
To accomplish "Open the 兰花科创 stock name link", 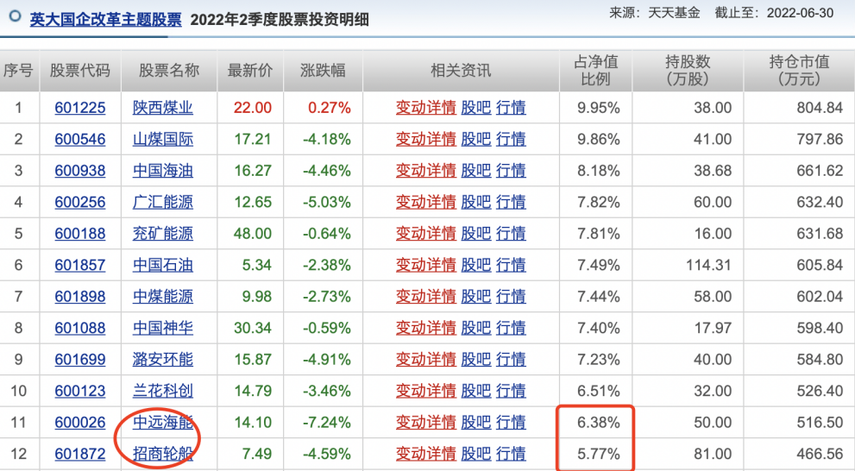I will 162,391.
